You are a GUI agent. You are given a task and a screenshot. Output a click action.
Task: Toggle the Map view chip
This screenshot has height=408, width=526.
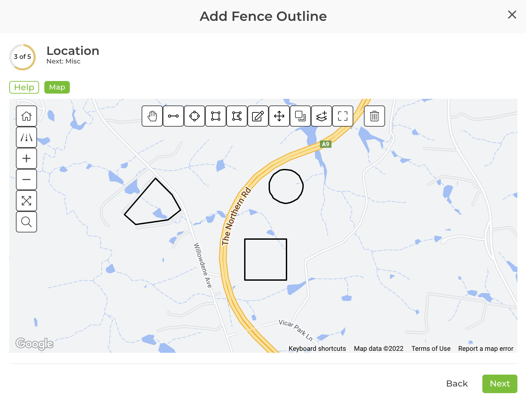(x=57, y=87)
